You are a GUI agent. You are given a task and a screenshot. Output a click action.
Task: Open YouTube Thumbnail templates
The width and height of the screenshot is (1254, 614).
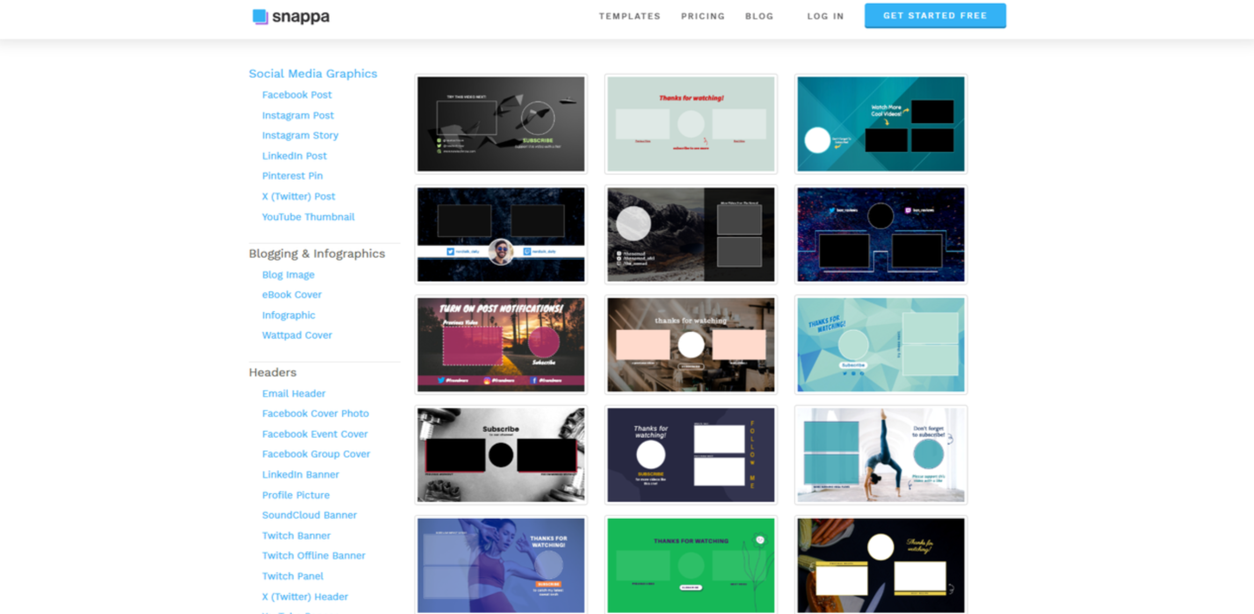(x=308, y=217)
